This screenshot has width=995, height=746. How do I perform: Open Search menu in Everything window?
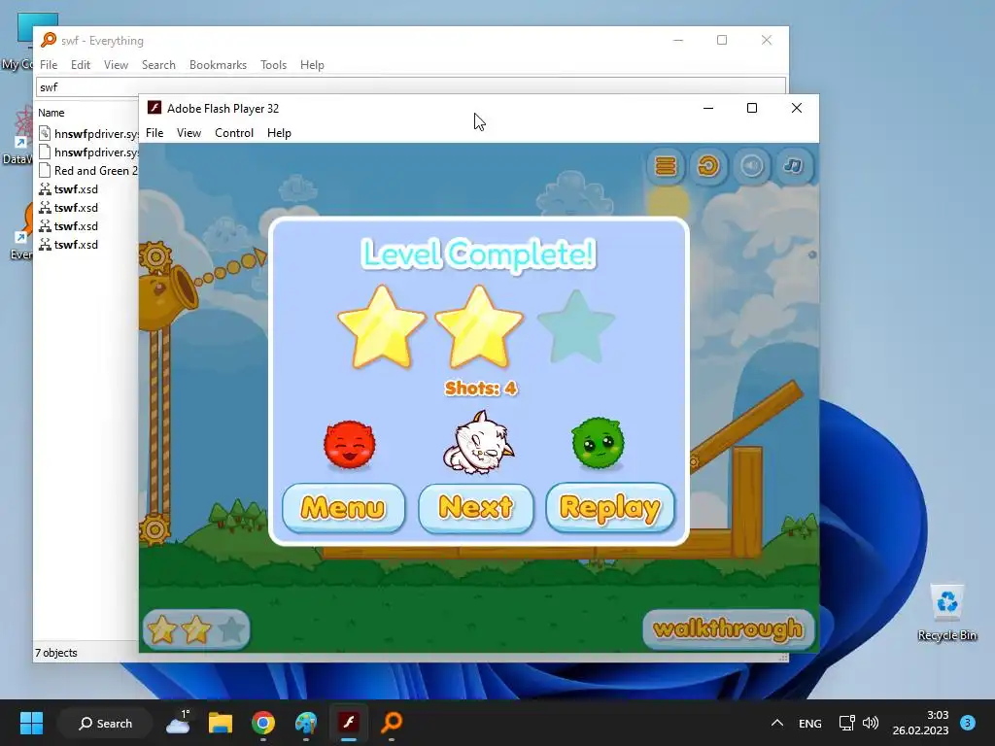[158, 65]
